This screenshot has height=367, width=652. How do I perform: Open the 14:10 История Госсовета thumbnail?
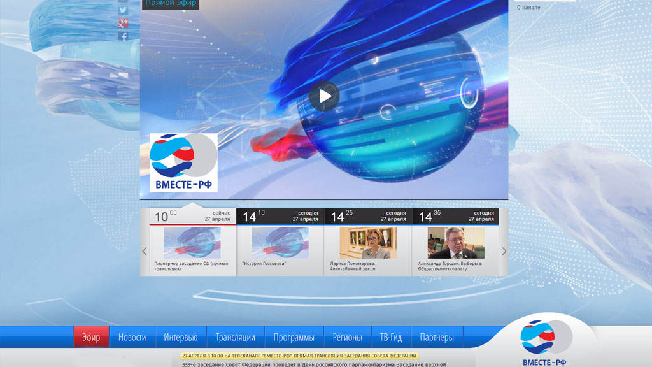click(280, 243)
